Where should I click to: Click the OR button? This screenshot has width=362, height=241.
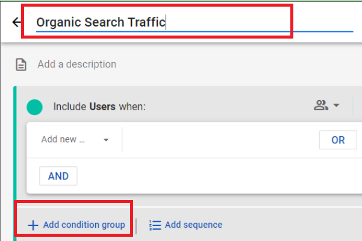(x=338, y=140)
